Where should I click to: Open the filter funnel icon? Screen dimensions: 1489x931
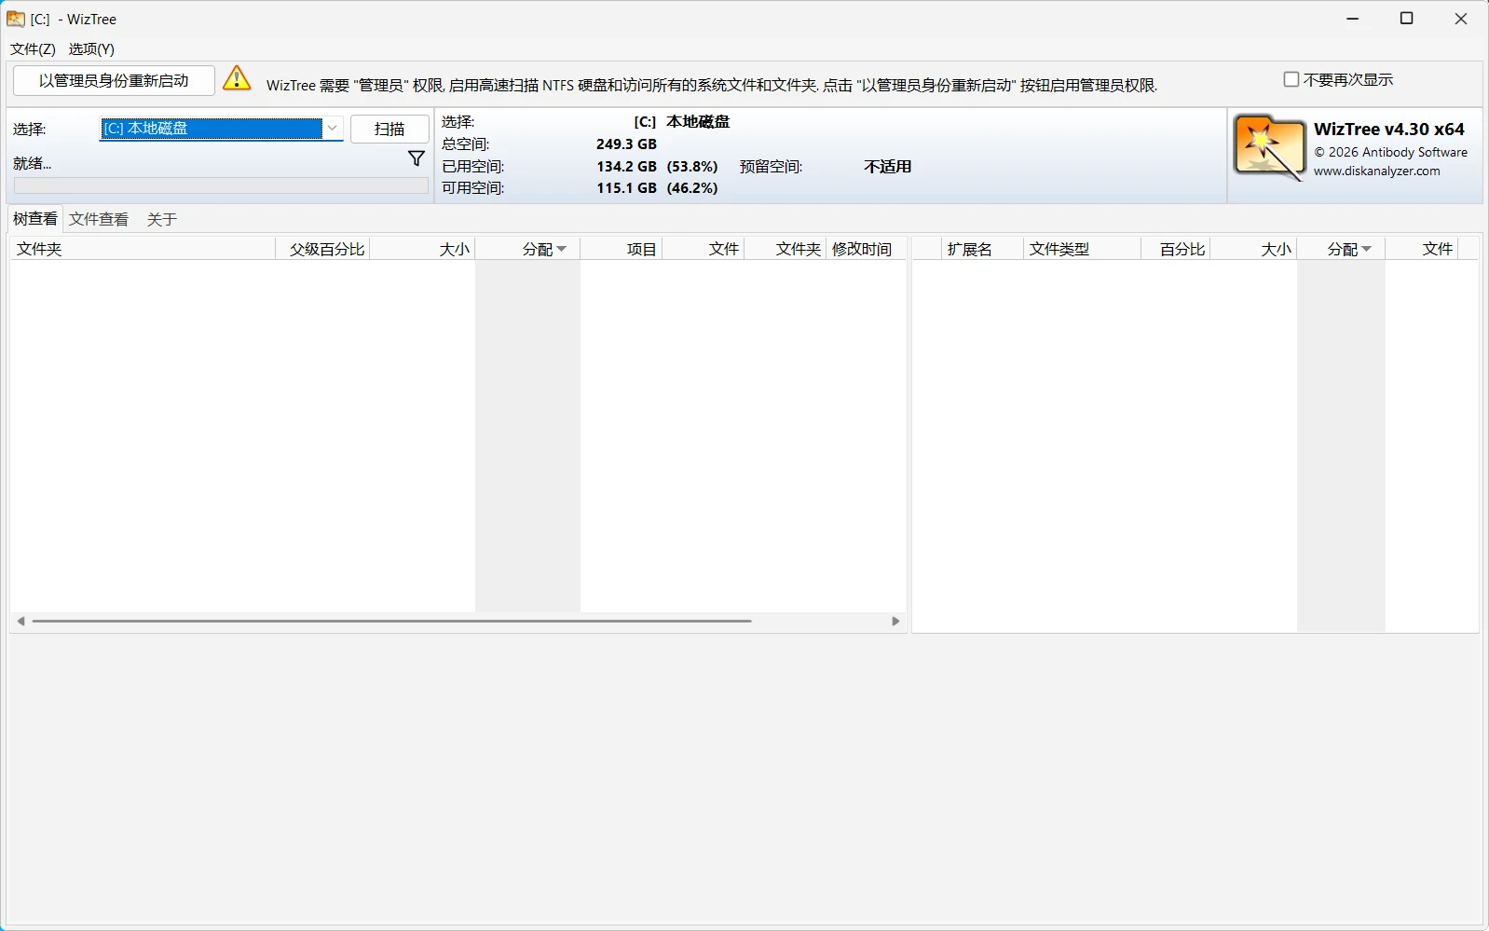click(417, 159)
